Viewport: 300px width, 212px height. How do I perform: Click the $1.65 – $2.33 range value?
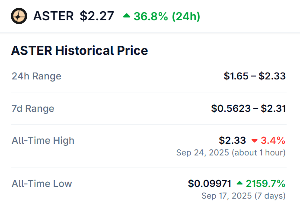point(255,76)
